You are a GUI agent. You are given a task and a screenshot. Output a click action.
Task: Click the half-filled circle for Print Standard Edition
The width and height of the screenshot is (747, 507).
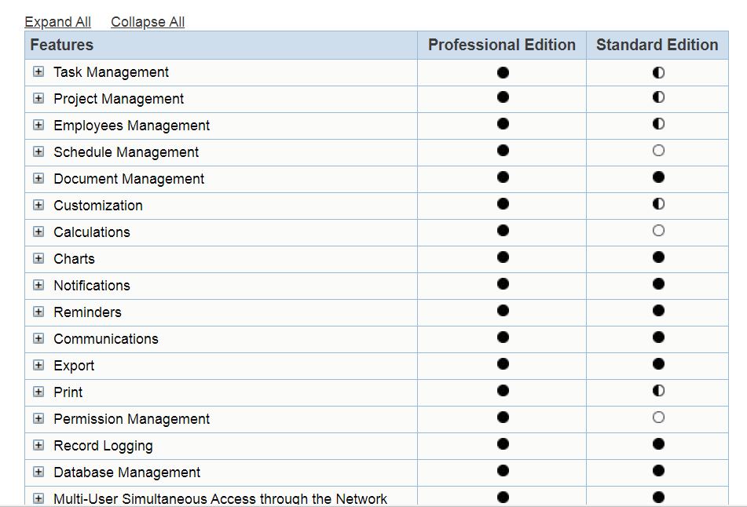click(657, 392)
